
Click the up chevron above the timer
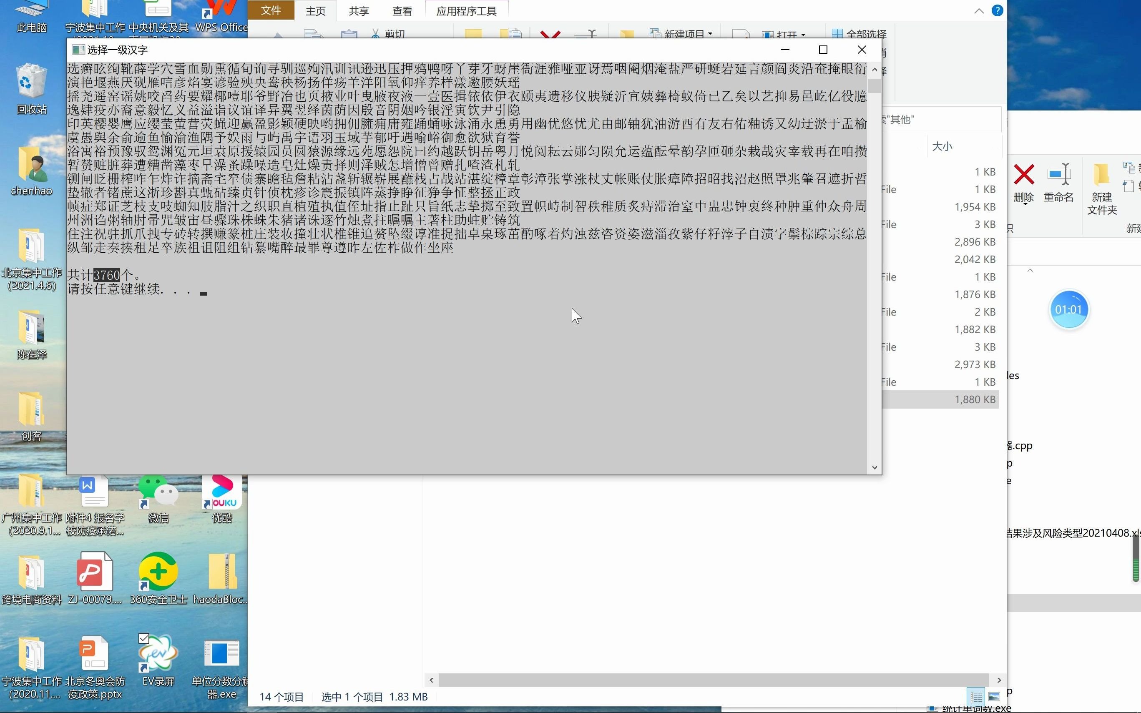(x=1030, y=270)
